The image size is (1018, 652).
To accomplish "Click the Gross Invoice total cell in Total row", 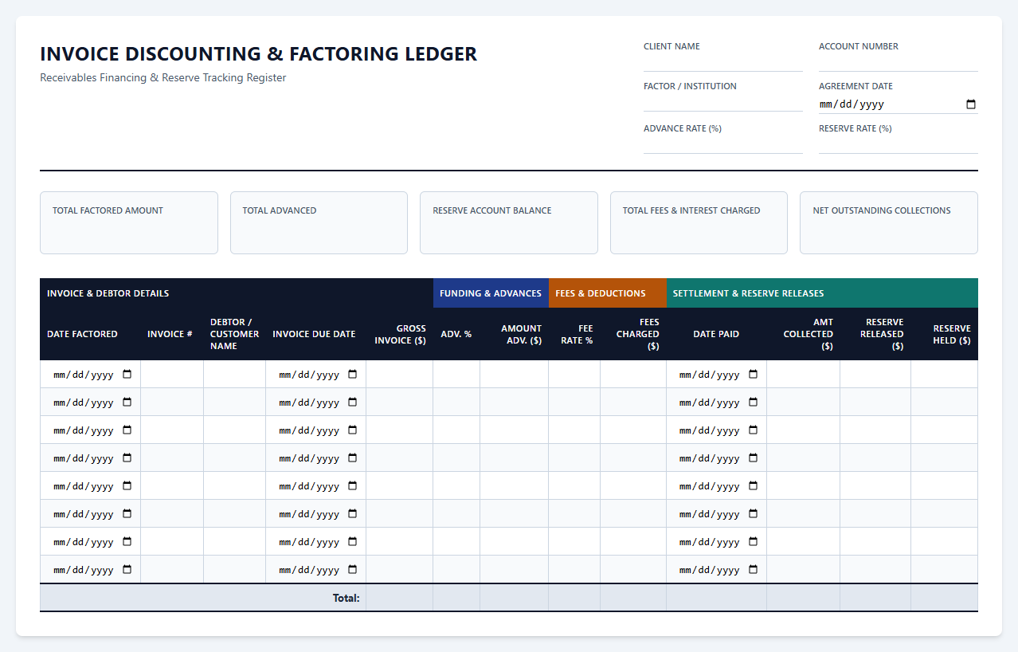I will pyautogui.click(x=400, y=598).
